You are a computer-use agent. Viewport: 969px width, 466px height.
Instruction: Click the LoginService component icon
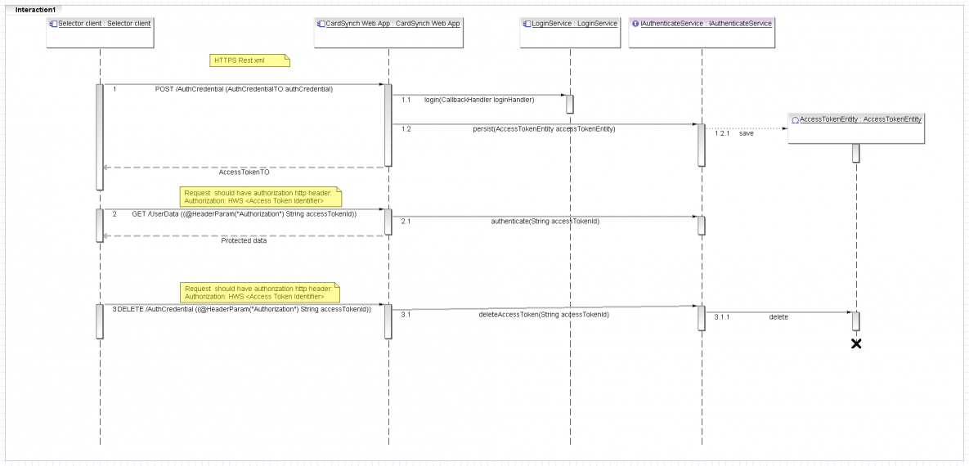pos(527,24)
